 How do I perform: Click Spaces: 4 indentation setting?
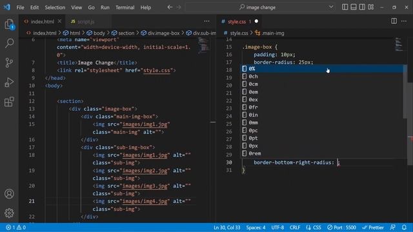pos(256,227)
